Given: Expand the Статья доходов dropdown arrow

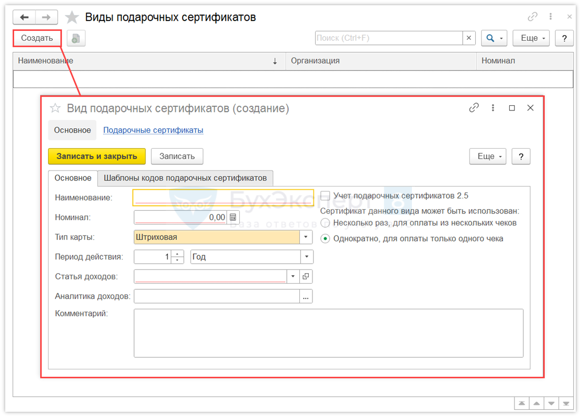Looking at the screenshot, I should coord(293,276).
